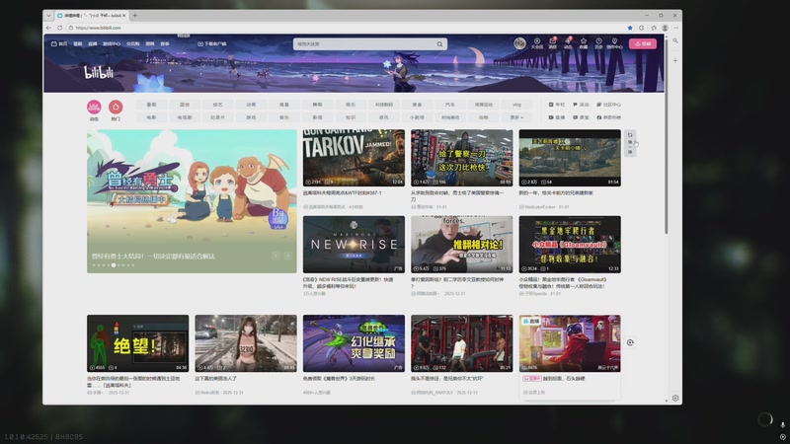Image resolution: width=790 pixels, height=444 pixels.
Task: Open the 幻化继承 ad thumbnail
Action: (354, 343)
